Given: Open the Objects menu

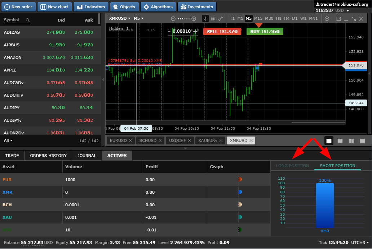Looking at the screenshot, I should (x=125, y=7).
